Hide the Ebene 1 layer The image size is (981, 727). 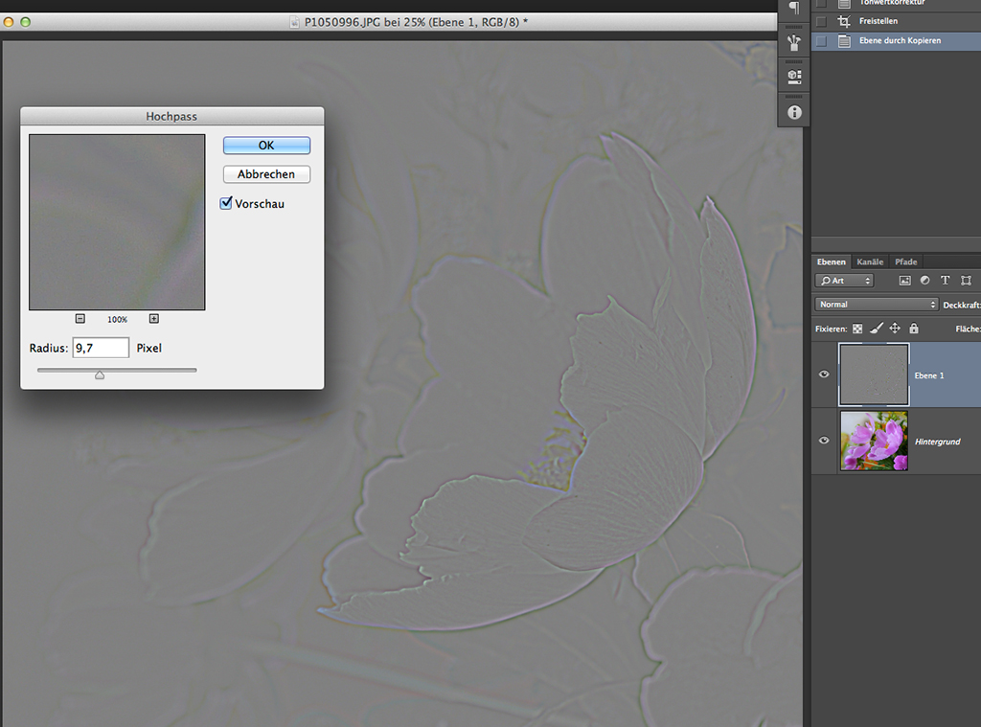tap(824, 375)
